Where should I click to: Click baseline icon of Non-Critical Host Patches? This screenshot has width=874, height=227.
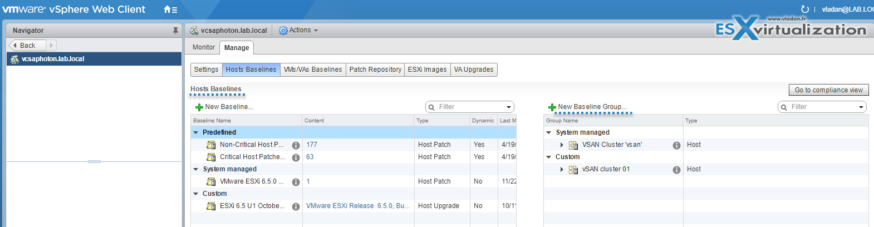211,145
